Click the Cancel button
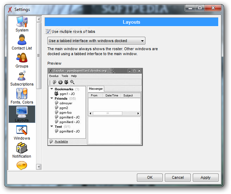 pyautogui.click(x=178, y=177)
